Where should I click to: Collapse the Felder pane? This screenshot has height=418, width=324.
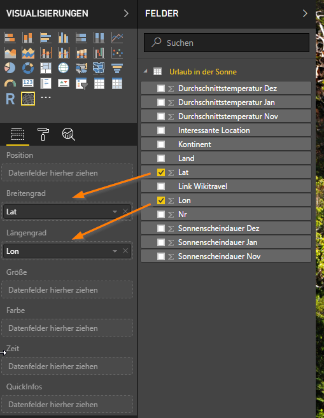[305, 13]
